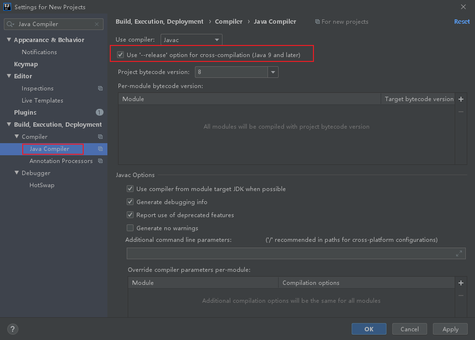Viewport: 475px width, 340px height.
Task: Expand the additional command line parameters field
Action: coord(459,253)
